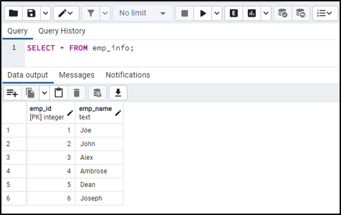Open file with the folder icon

[x=13, y=13]
